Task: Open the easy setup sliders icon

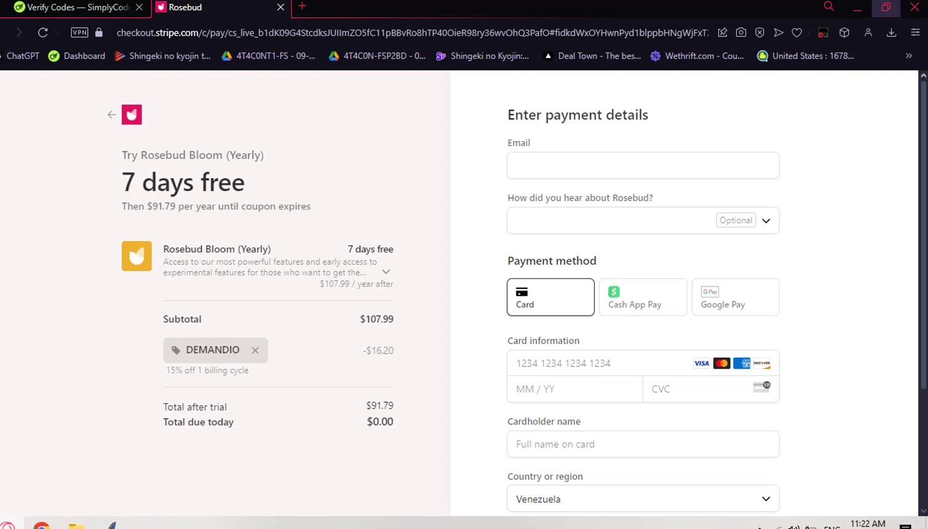Action: click(915, 32)
